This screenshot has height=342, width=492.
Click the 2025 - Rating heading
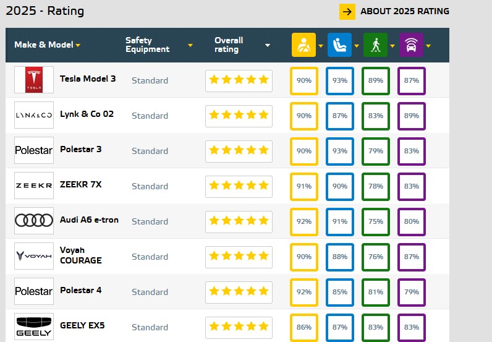[x=45, y=11]
